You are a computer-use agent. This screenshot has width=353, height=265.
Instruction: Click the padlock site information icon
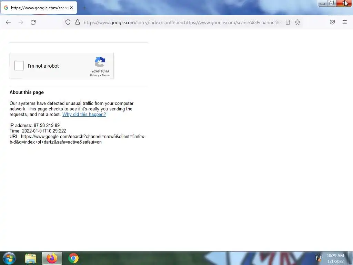pyautogui.click(x=78, y=22)
